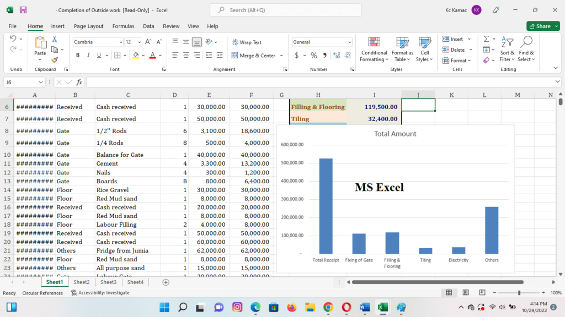Apply Comma Style icon

(325, 56)
